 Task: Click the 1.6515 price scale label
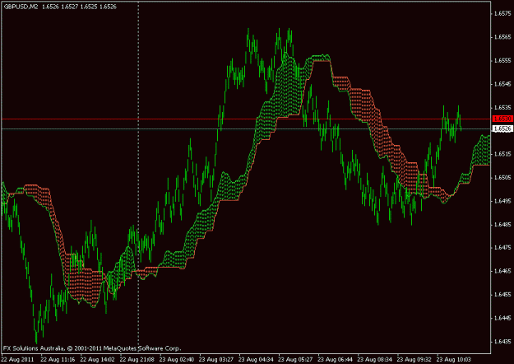[502, 154]
